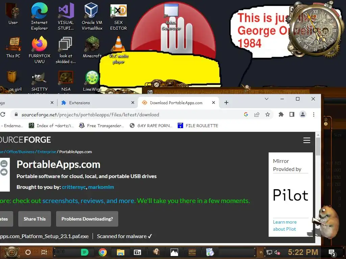This screenshot has width=346, height=259.
Task: Open the SEX EDITOR HxD desktop icon
Action: [119, 16]
